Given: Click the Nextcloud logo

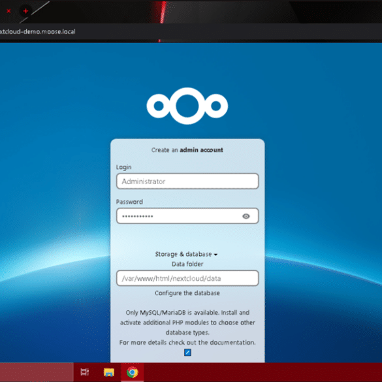Looking at the screenshot, I should (187, 106).
